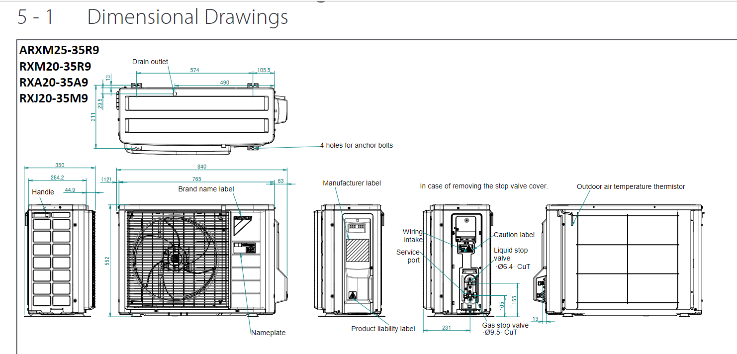Click "4 holes for anchor bolts" text
The width and height of the screenshot is (737, 354).
357,146
